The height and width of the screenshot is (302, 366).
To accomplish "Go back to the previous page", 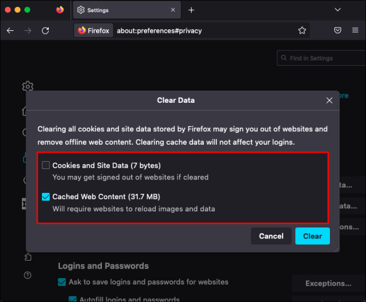I will pyautogui.click(x=10, y=31).
